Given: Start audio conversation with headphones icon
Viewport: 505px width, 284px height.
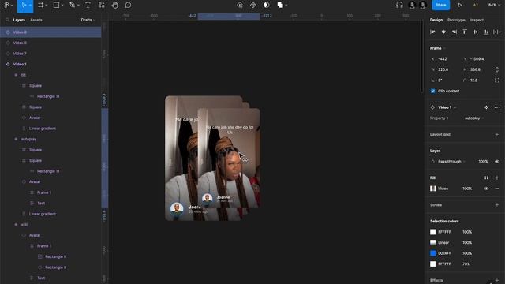Looking at the screenshot, I should click(x=399, y=6).
